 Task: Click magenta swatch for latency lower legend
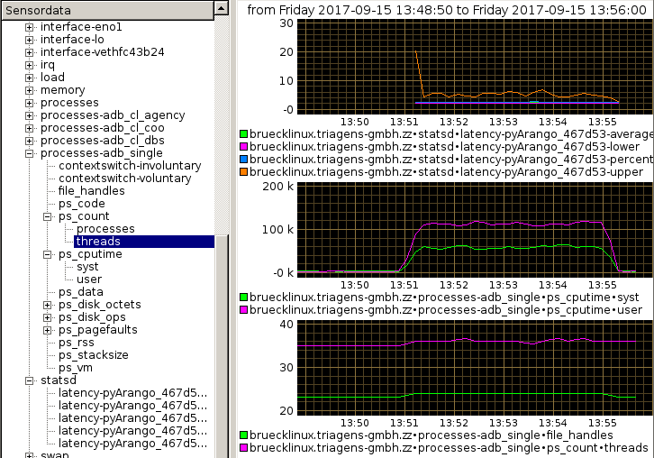[243, 147]
